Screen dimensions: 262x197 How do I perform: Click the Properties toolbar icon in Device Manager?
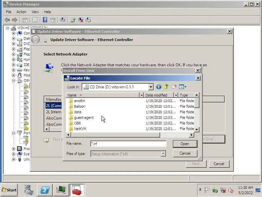35,20
